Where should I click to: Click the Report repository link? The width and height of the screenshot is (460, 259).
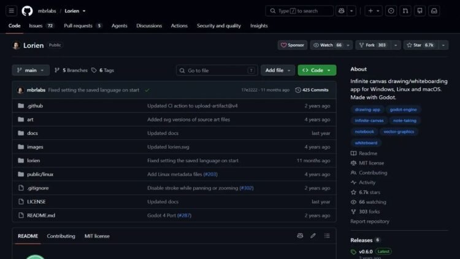click(x=370, y=222)
